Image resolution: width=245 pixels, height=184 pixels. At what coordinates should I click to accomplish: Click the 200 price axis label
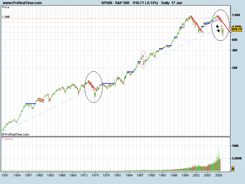pyautogui.click(x=235, y=68)
